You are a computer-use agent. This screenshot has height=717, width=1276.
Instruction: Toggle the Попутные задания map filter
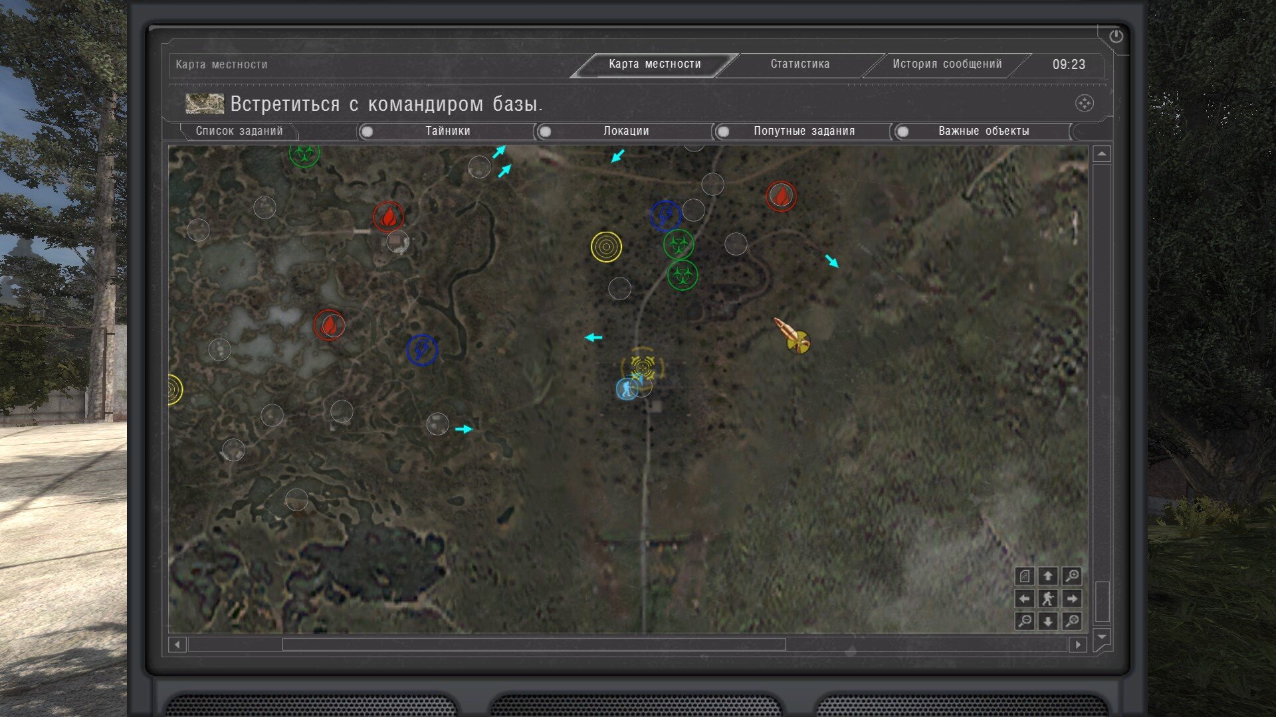pos(803,131)
